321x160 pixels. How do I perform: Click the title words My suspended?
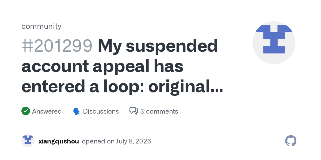click(158, 46)
